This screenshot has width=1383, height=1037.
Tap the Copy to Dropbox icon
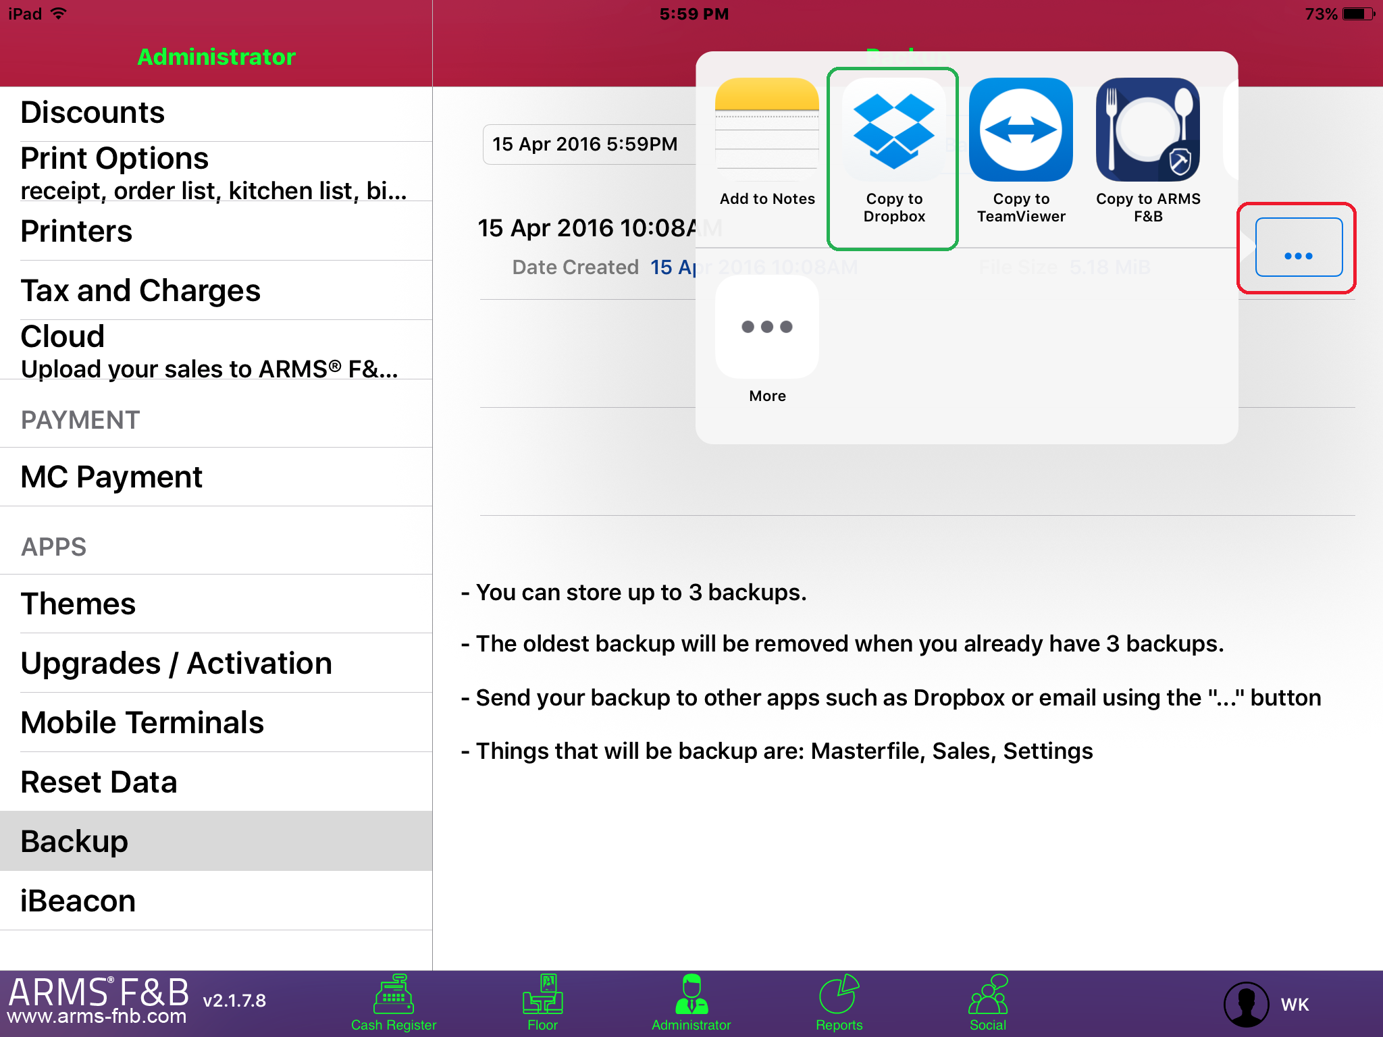coord(893,130)
